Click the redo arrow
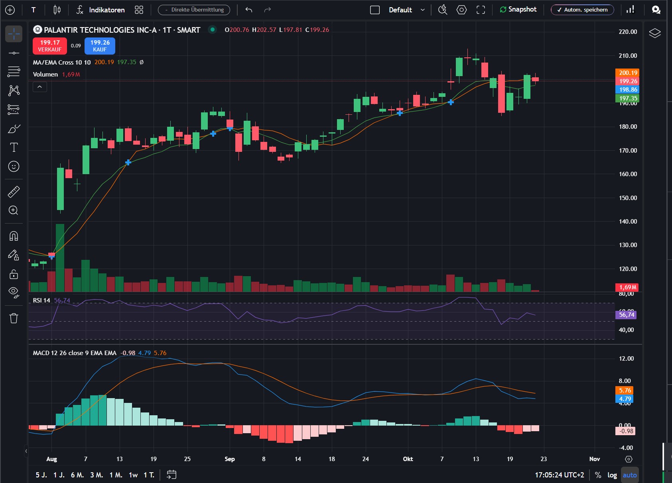The image size is (672, 483). pyautogui.click(x=268, y=10)
